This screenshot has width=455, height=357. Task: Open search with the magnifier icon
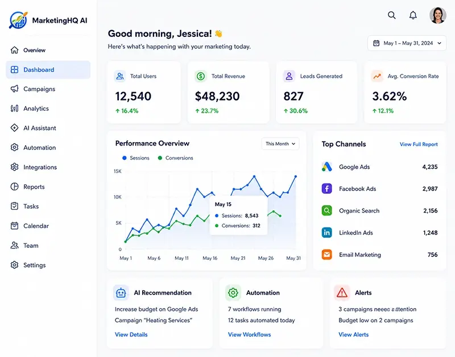[392, 15]
